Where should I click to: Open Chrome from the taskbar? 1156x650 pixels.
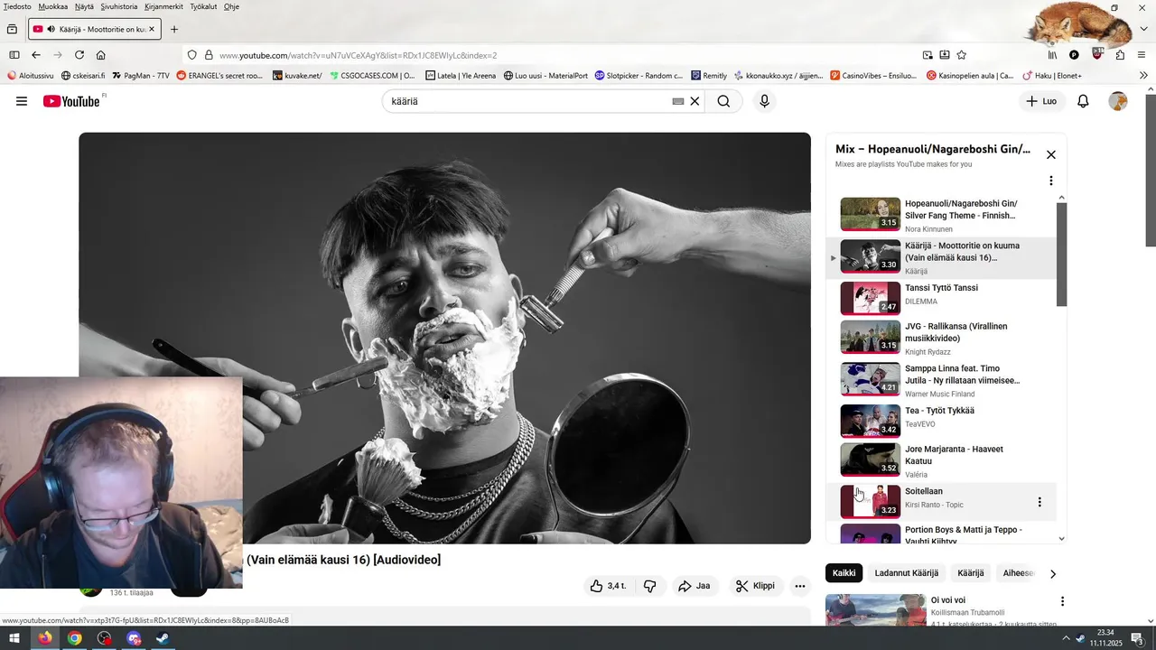75,638
